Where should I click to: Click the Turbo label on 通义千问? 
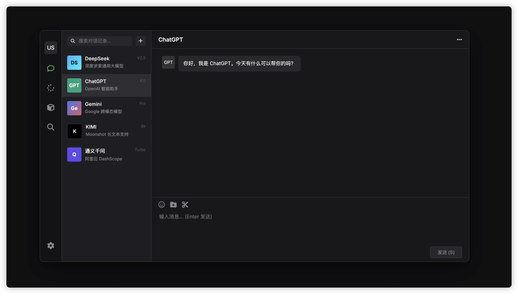140,150
